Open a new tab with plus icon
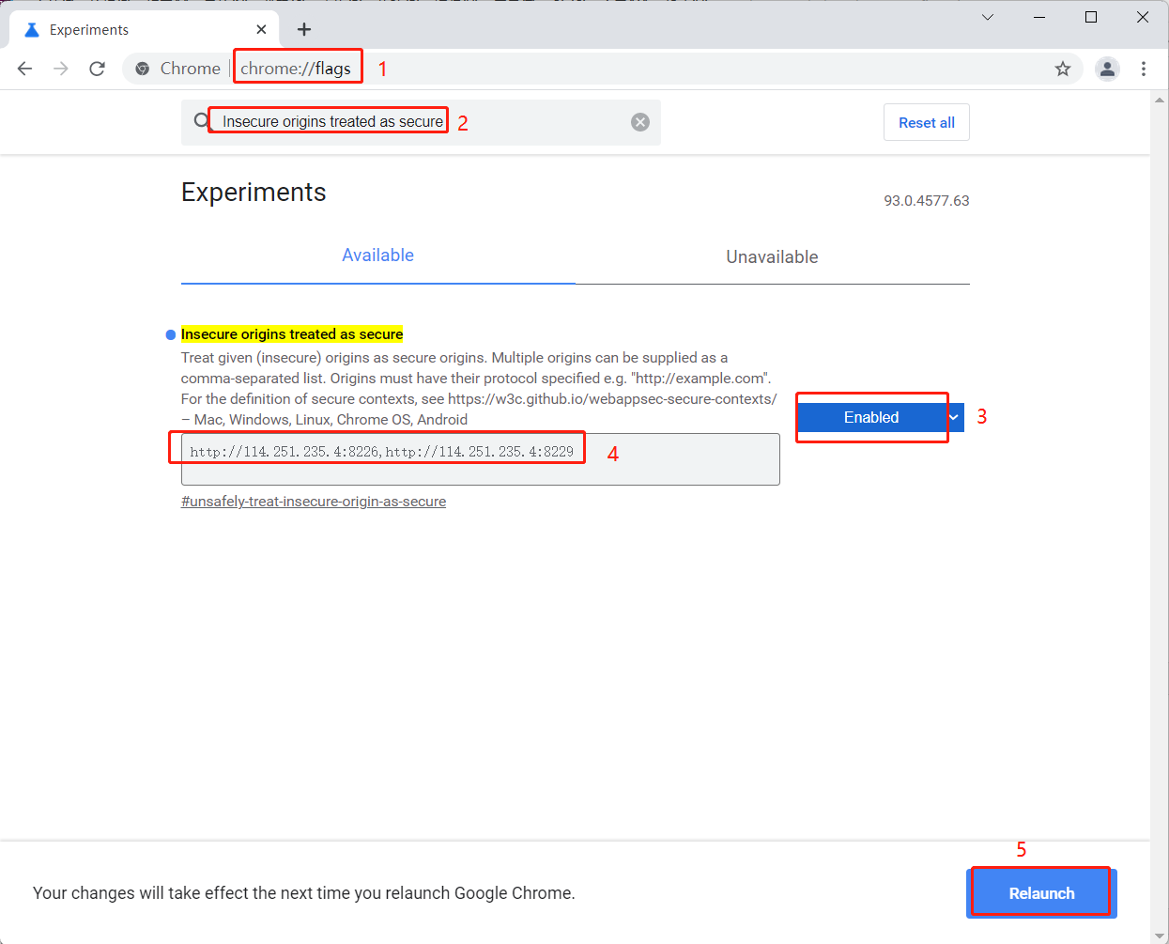Screen dimensions: 1169x944 (304, 29)
